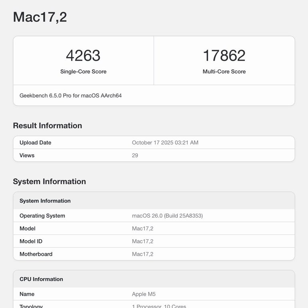Select the Mac17,2 value in the Model row

point(143,229)
